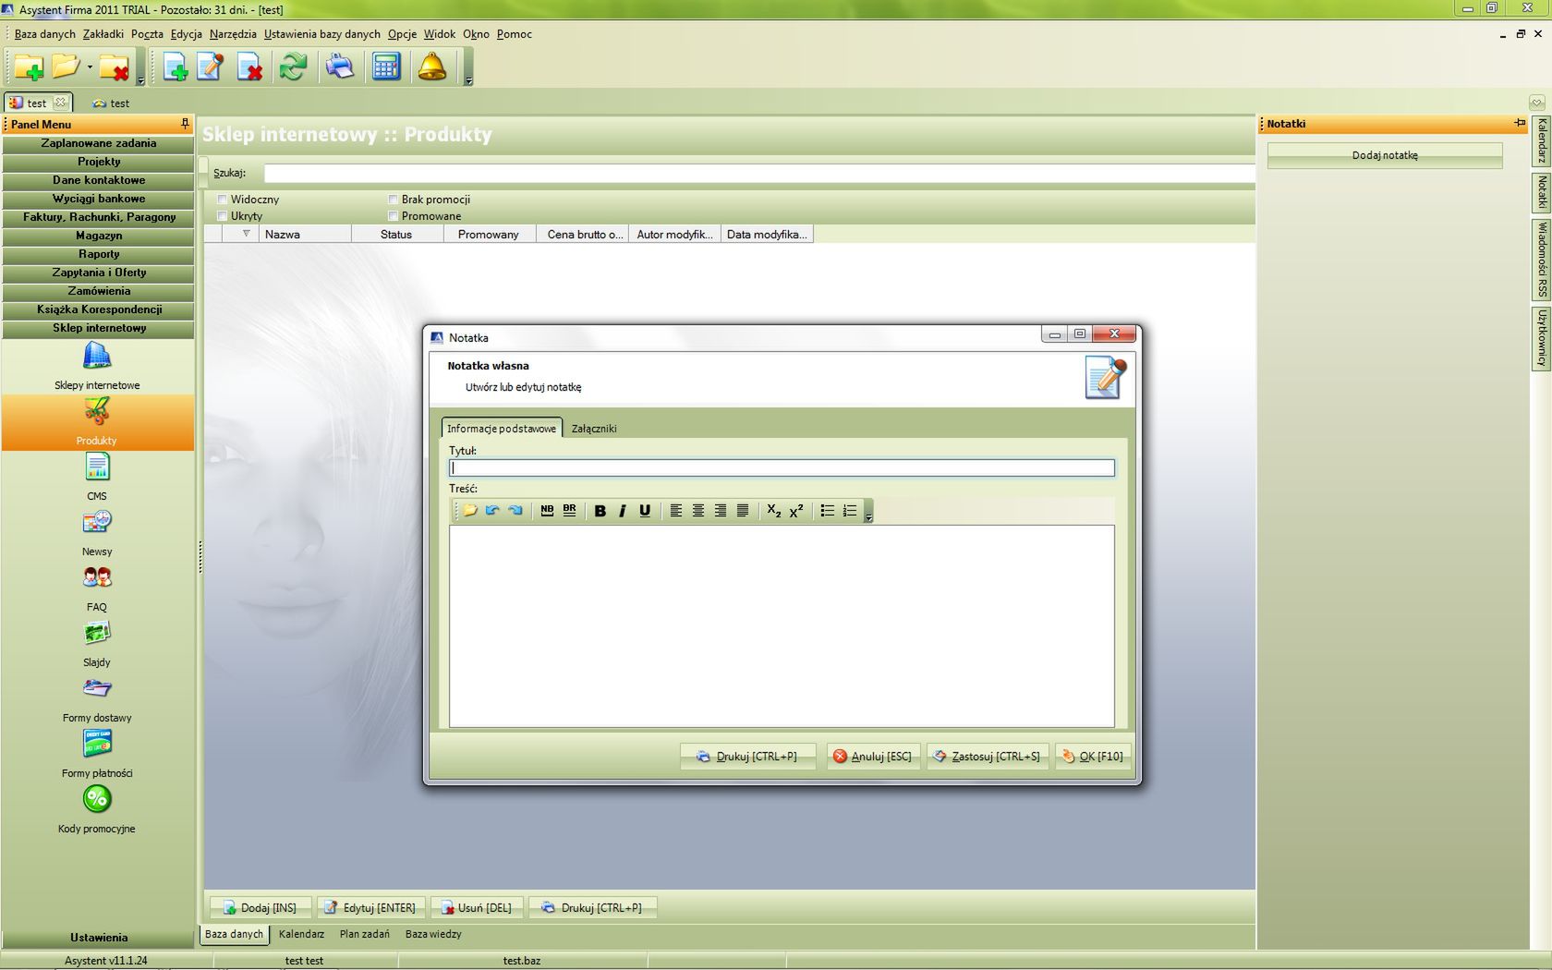
Task: Expand the Zamówienia panel section
Action: click(99, 291)
